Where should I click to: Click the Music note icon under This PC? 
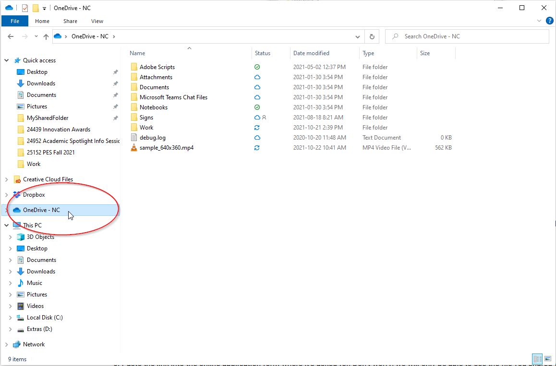21,283
